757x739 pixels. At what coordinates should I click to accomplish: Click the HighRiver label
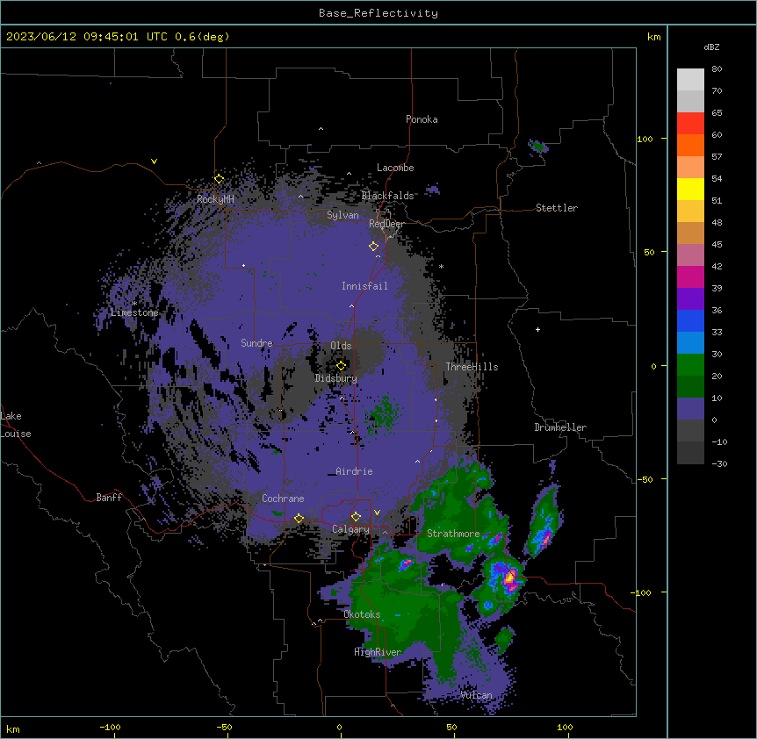click(378, 652)
